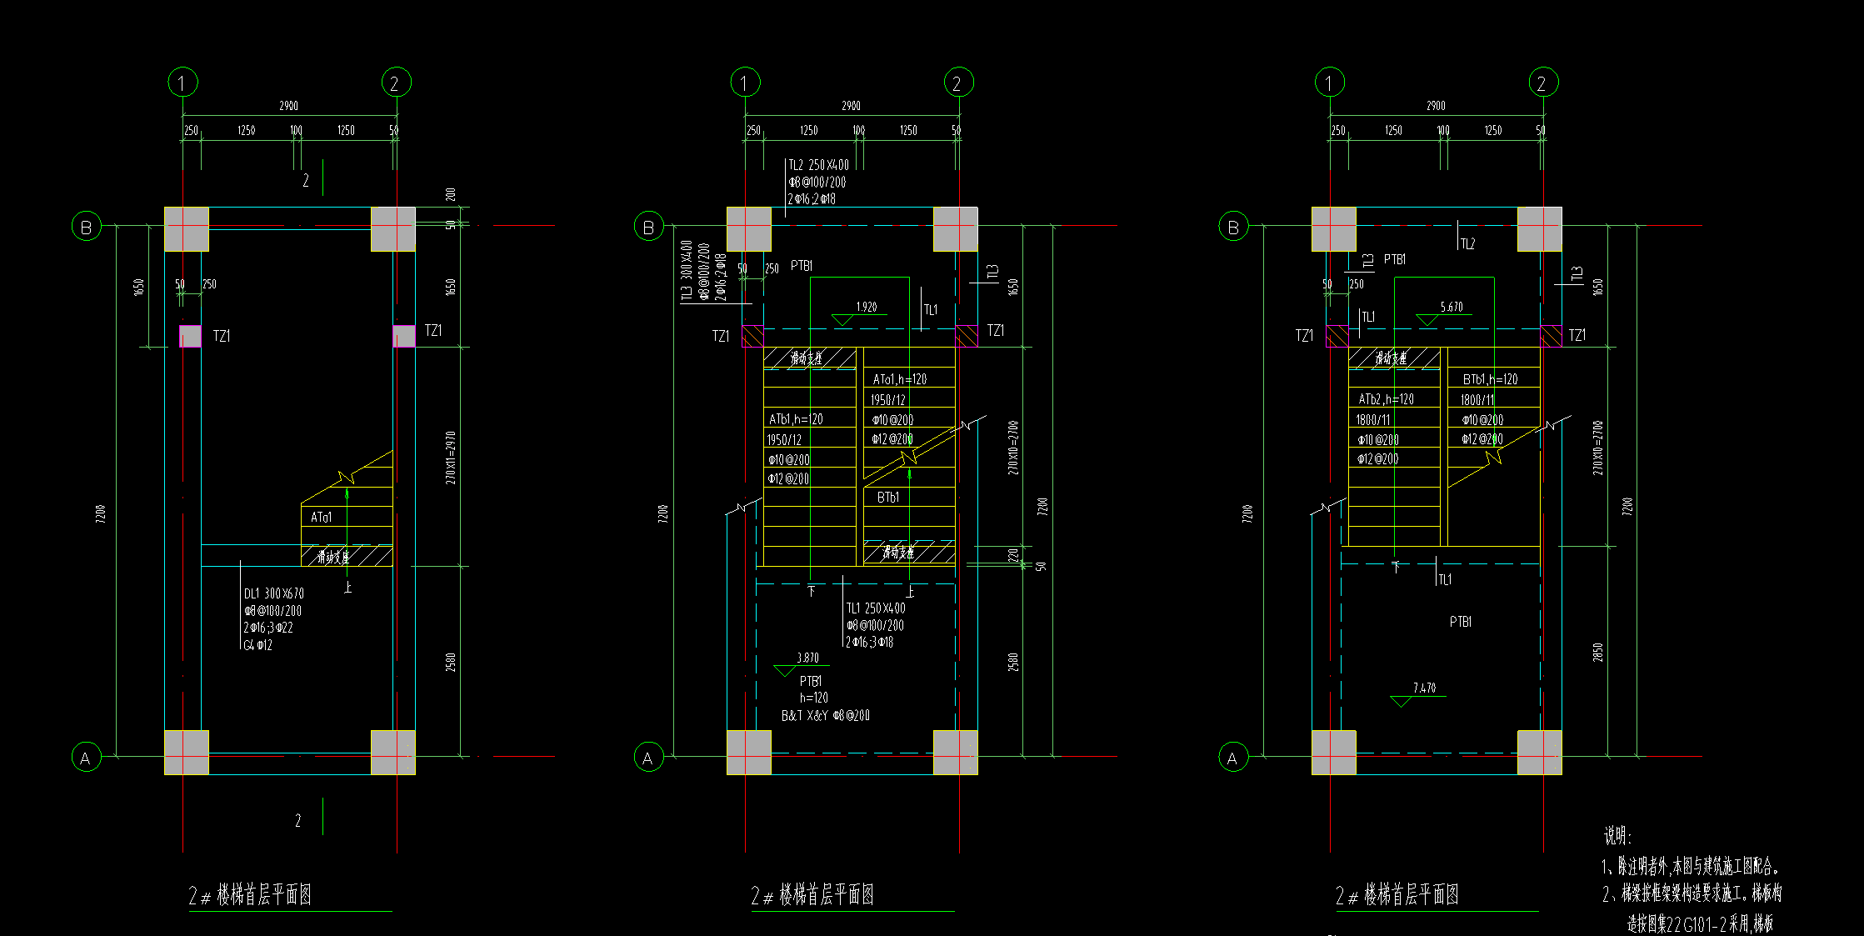Select note 1 '除注明者外,本图与建筑施工图配合'
This screenshot has width=1864, height=936.
[1691, 867]
